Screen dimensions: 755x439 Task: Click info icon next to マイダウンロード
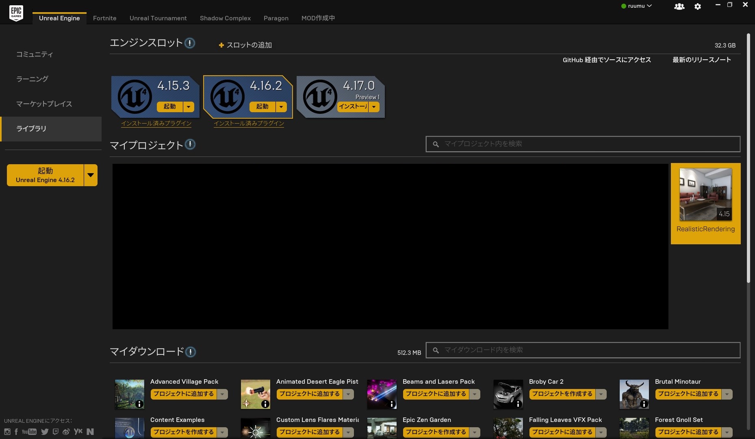(191, 352)
